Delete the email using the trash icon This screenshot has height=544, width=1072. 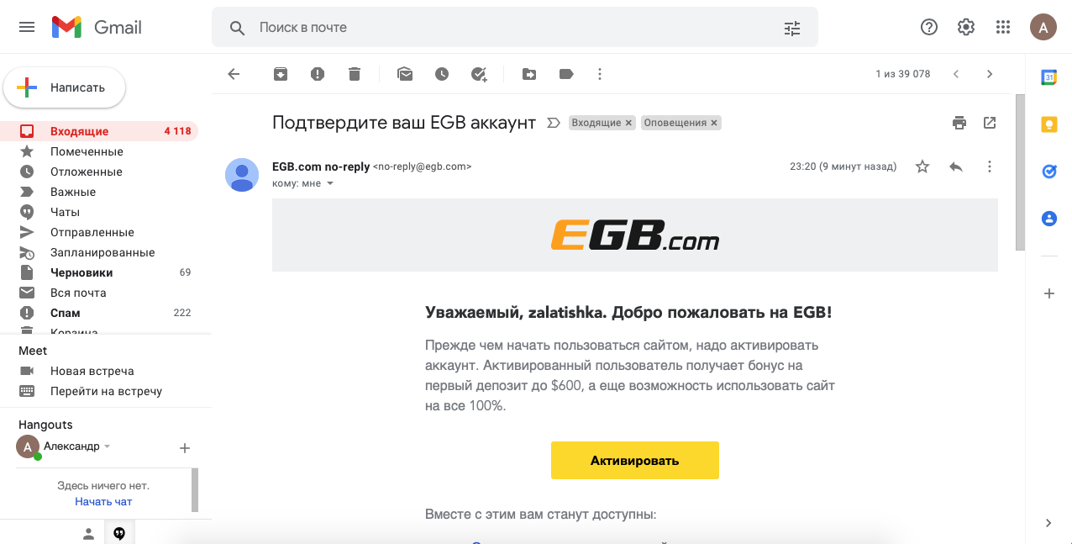[x=355, y=74]
